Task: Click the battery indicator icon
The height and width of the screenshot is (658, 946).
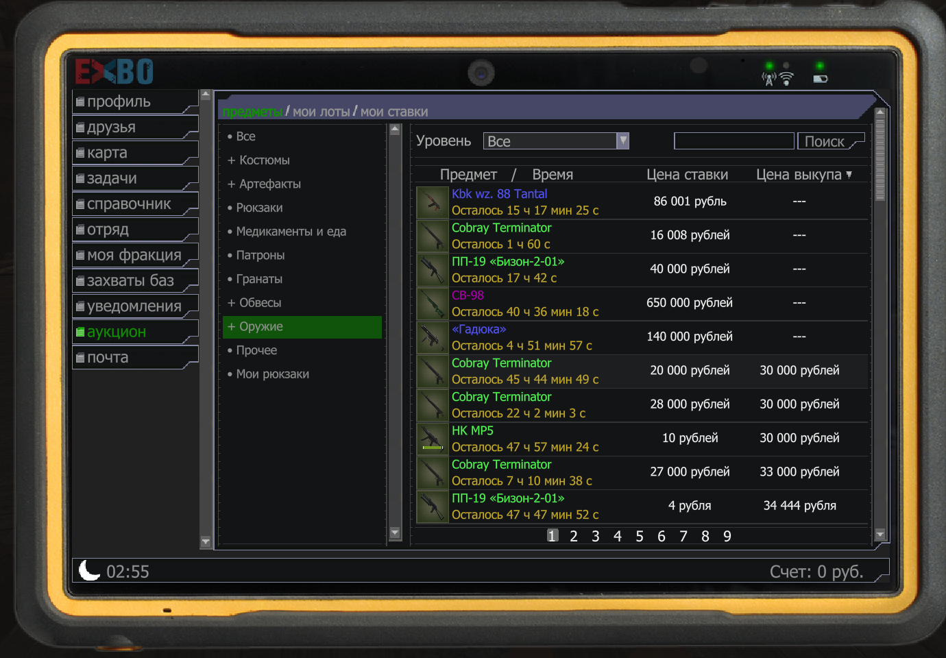Action: (820, 79)
